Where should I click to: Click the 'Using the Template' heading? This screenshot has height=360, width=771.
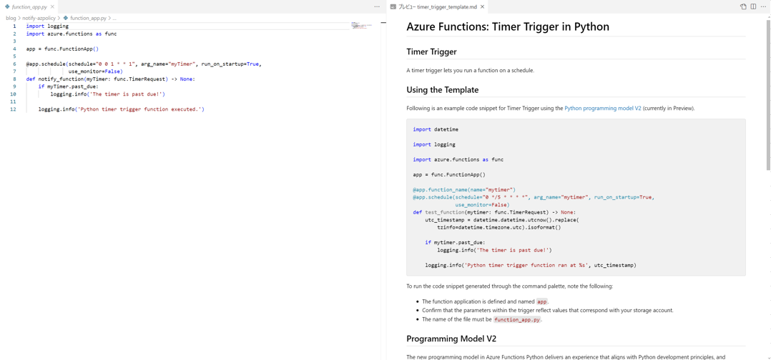pyautogui.click(x=443, y=89)
